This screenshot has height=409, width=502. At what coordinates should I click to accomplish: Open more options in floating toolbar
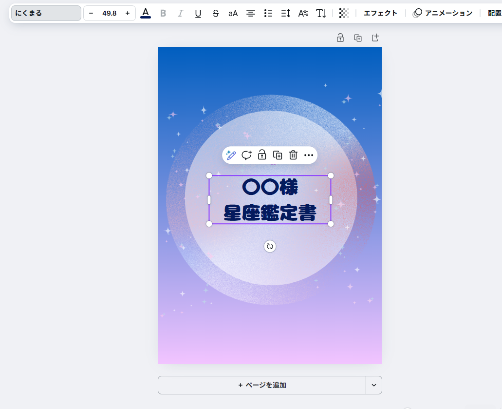[309, 155]
